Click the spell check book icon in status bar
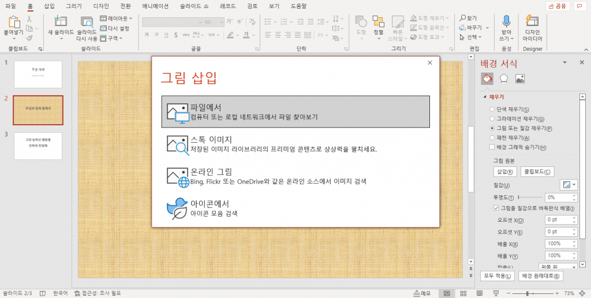The width and height of the screenshot is (591, 298). [x=43, y=293]
